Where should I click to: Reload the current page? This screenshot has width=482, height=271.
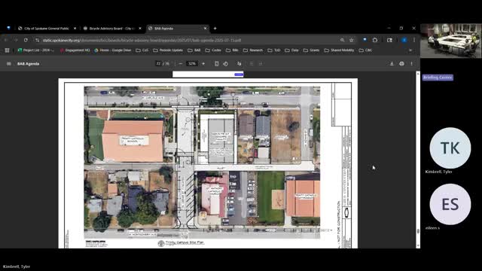coord(26,40)
